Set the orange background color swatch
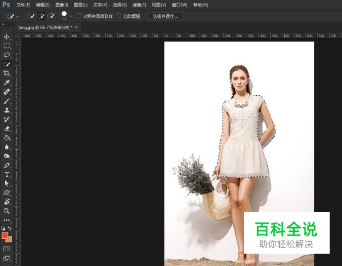 (x=9, y=240)
